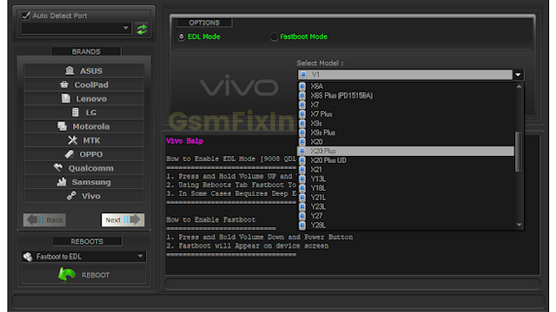Choose the Motorola brand
This screenshot has height=312, width=556.
[84, 127]
